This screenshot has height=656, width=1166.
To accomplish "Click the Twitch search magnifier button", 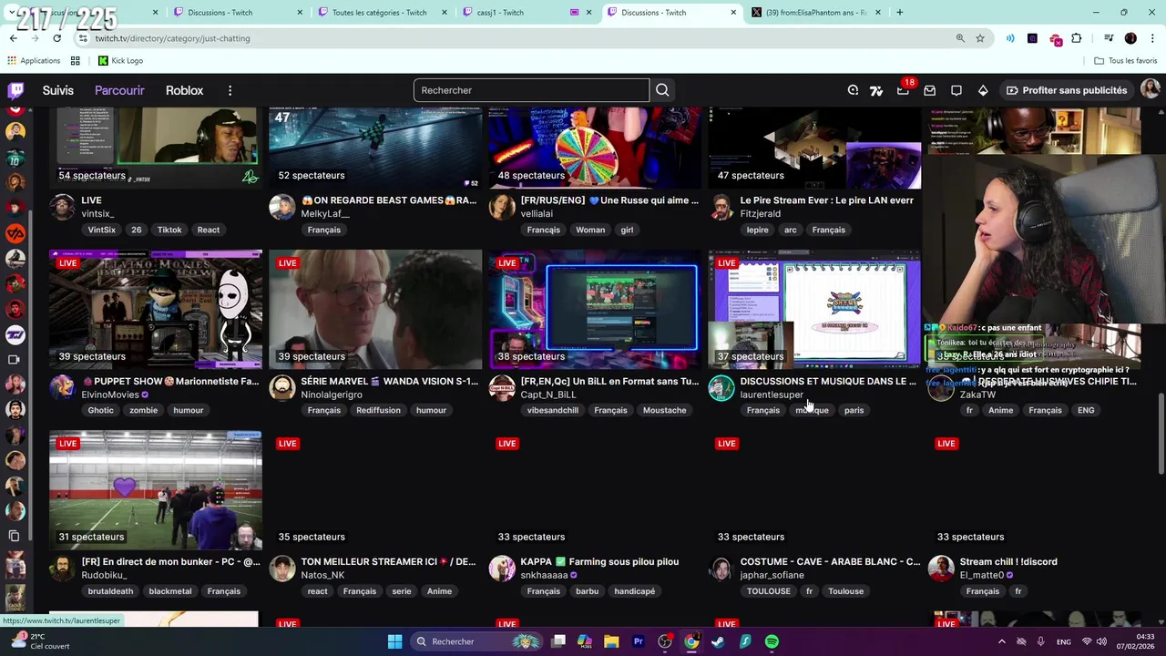I will tap(662, 90).
